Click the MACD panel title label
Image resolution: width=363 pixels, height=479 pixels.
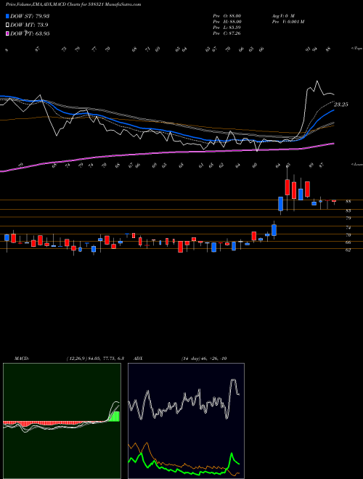22,359
